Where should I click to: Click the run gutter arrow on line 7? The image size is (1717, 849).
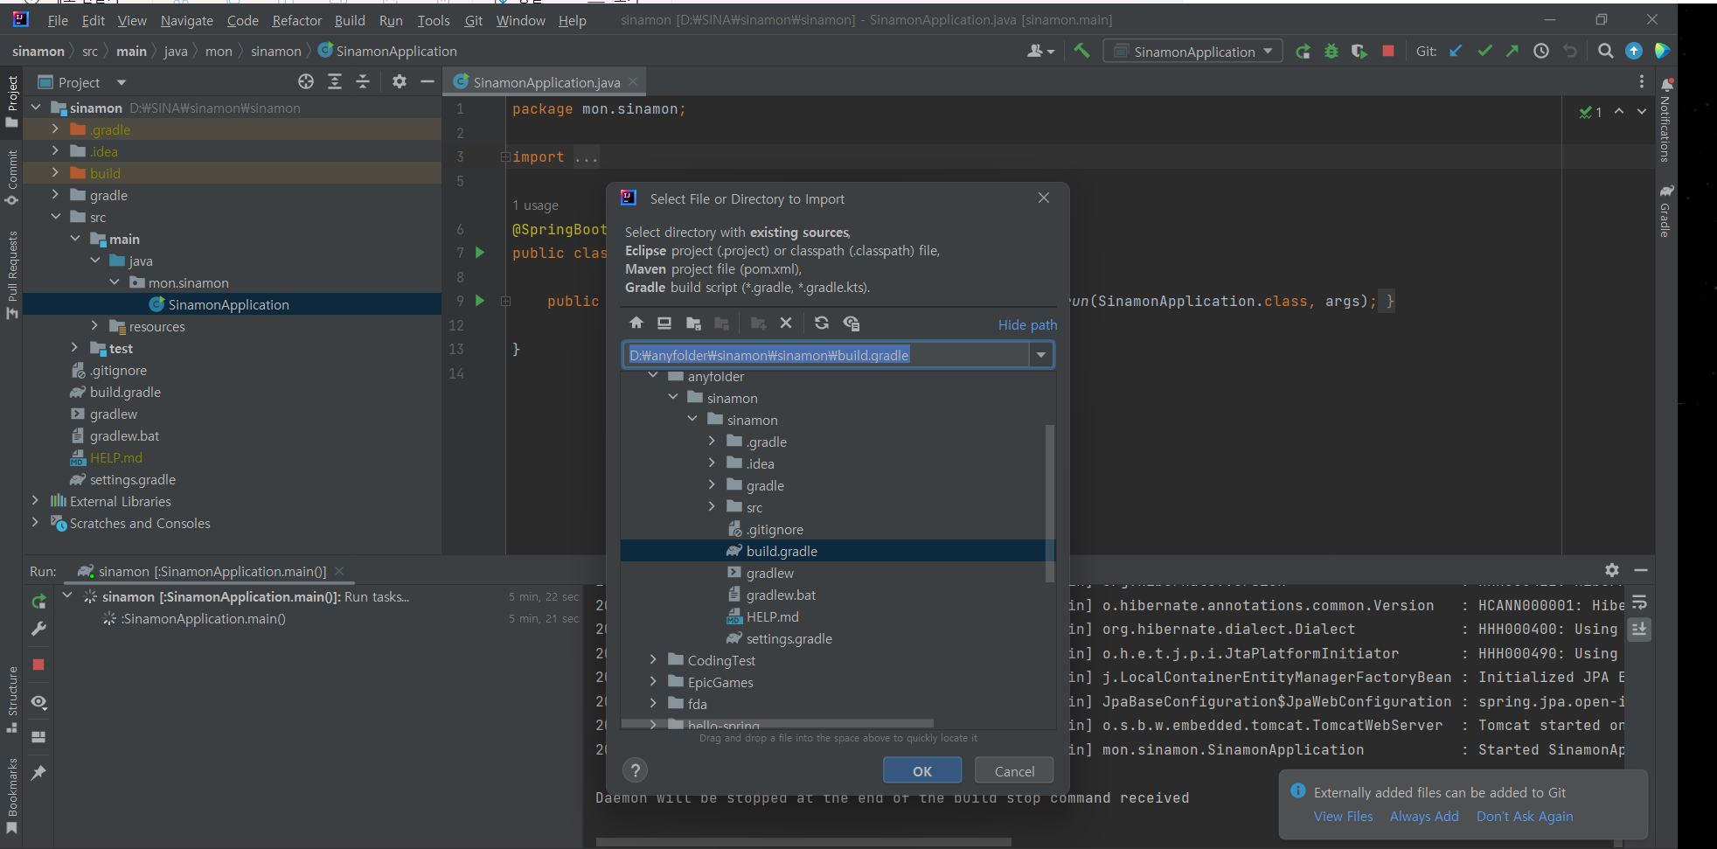click(479, 253)
